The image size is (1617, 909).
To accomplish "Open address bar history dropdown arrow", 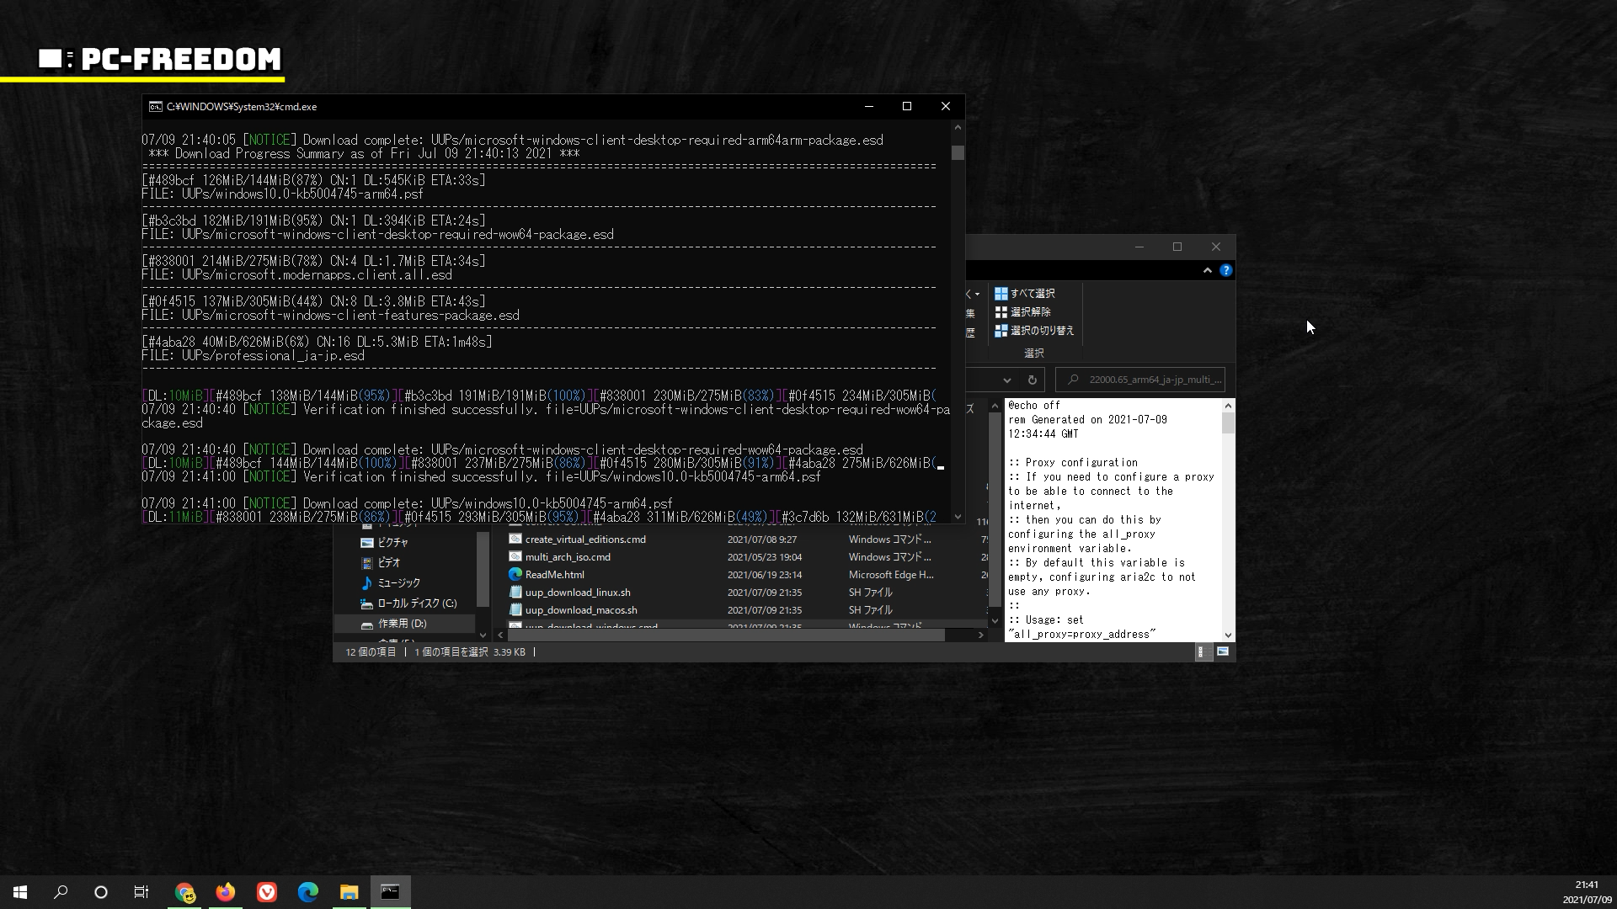I will click(1007, 380).
